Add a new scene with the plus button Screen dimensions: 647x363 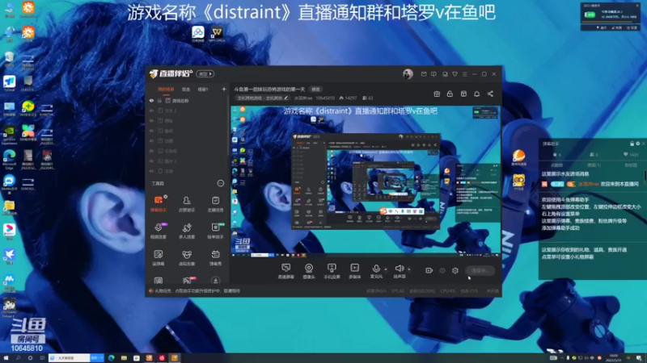(224, 90)
